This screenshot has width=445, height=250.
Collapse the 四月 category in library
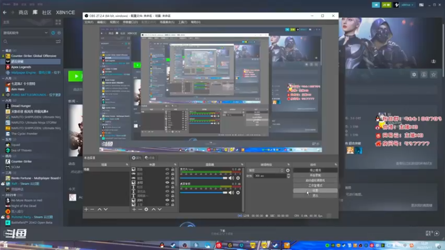[x=3, y=156]
